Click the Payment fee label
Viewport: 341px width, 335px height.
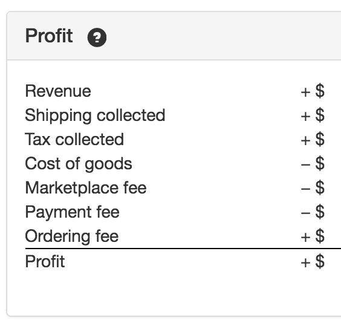[x=73, y=212]
